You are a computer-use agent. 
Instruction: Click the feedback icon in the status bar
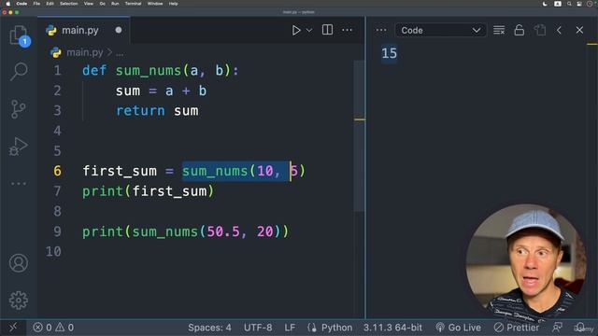point(557,328)
